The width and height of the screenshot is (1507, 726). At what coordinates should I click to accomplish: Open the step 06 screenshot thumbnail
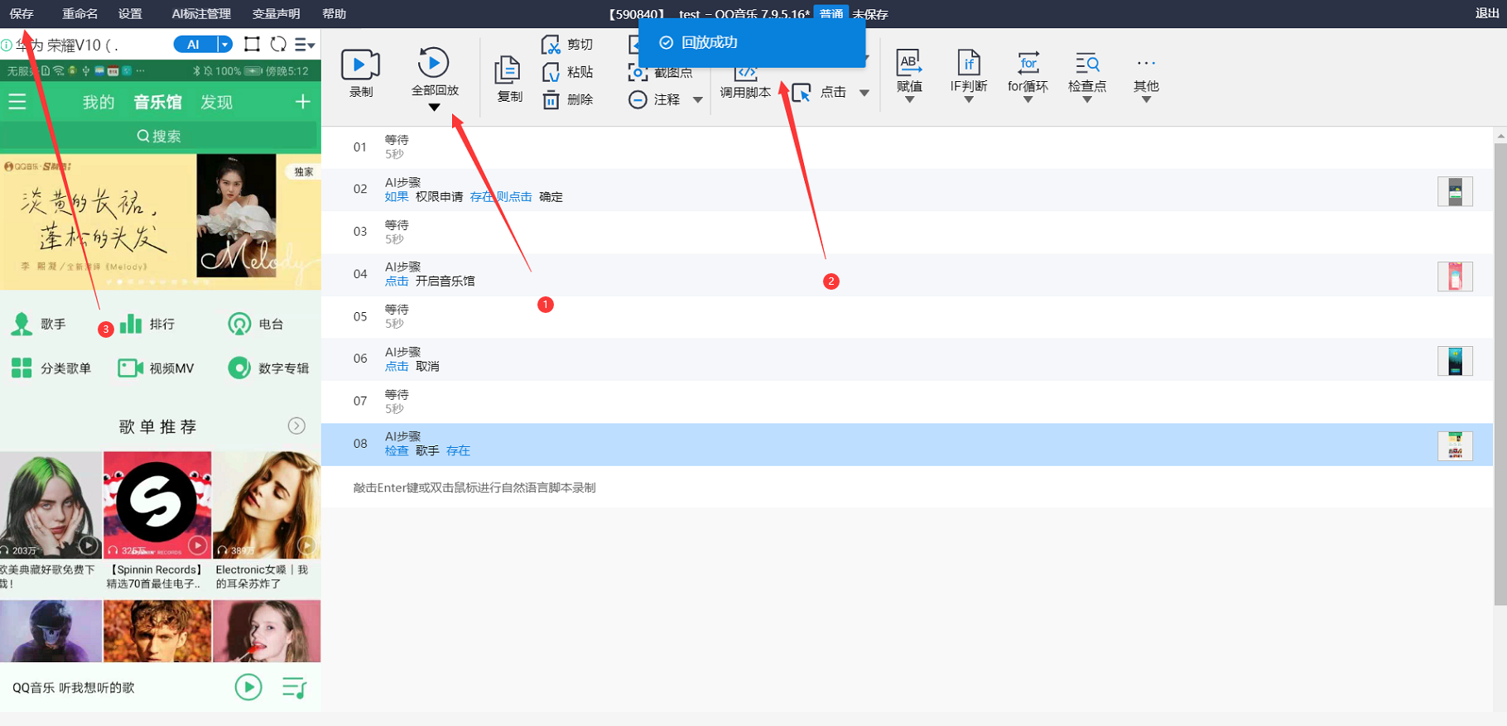point(1455,361)
